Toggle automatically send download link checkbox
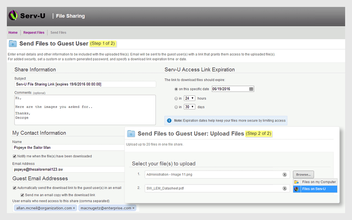Screen dimensions: 352x220 (x=14, y=188)
